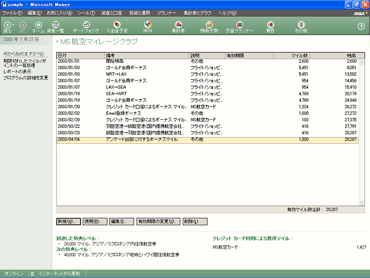Viewport: 370px width, 278px height.
Task: Click the table scrollbar down arrow
Action: [x=361, y=202]
